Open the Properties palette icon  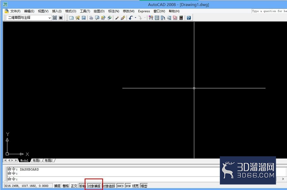(151, 18)
